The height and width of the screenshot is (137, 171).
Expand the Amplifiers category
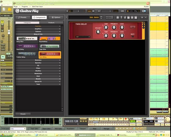point(38,29)
